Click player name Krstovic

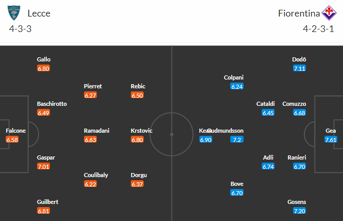pos(142,131)
